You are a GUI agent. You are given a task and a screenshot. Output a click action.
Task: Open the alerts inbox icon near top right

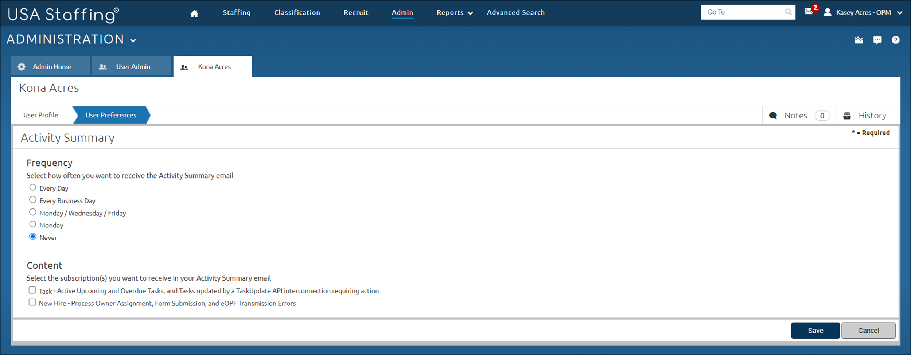coord(859,40)
